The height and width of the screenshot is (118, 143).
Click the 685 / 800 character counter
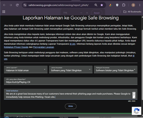[x=132, y=101]
